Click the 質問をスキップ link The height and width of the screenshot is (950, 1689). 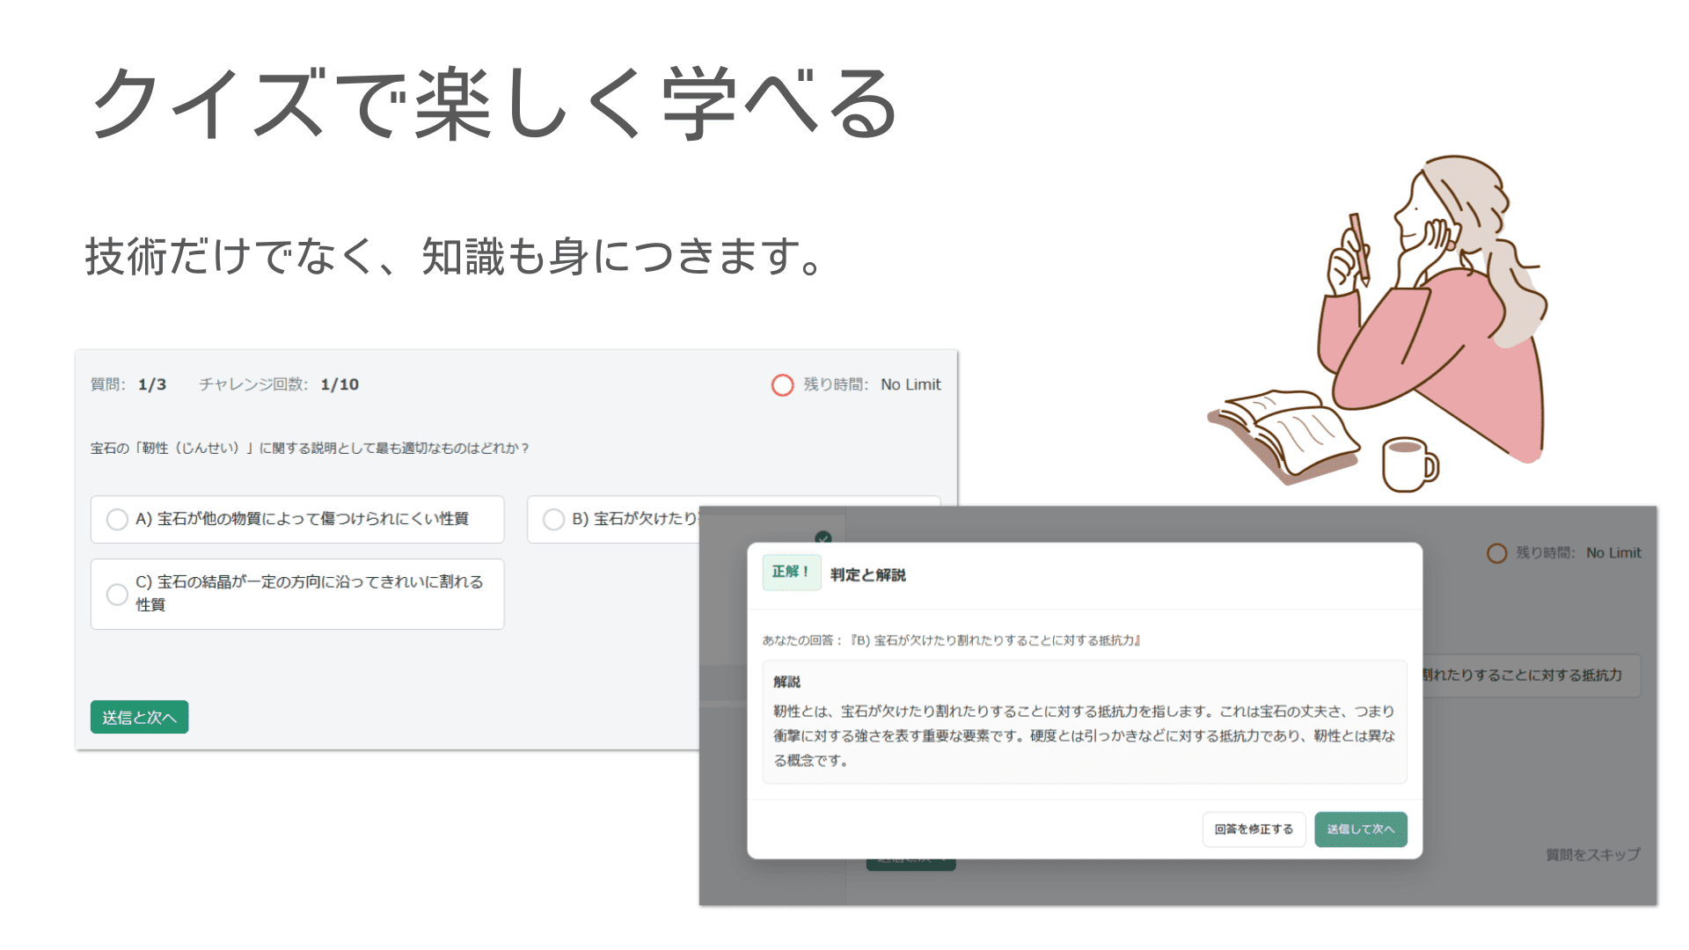1592,854
